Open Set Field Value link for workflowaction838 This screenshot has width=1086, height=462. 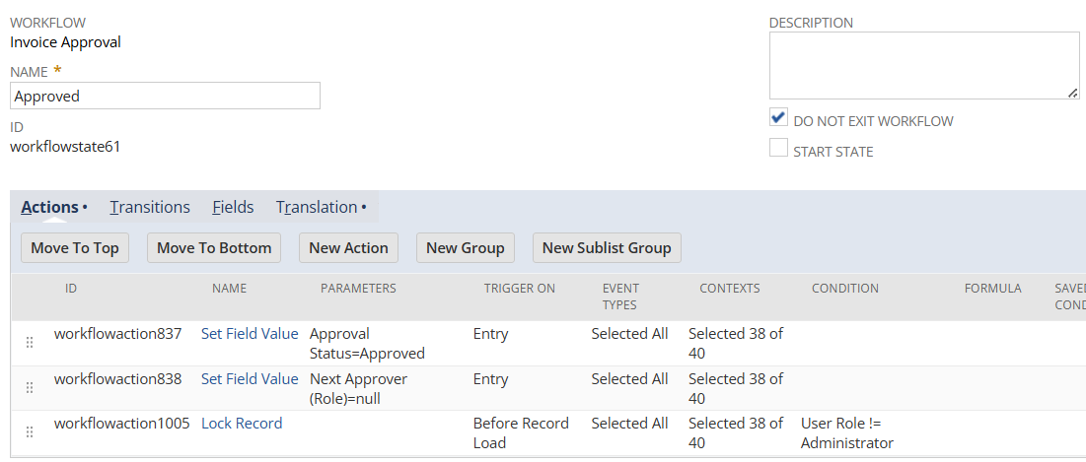[250, 379]
